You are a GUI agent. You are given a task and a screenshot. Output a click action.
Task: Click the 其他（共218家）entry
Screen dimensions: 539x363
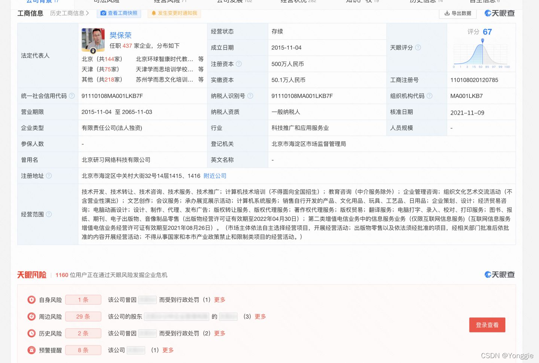pyautogui.click(x=103, y=79)
